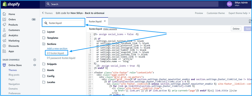Click the Orders badge showing 14
252x96 pixels.
pos(34,20)
